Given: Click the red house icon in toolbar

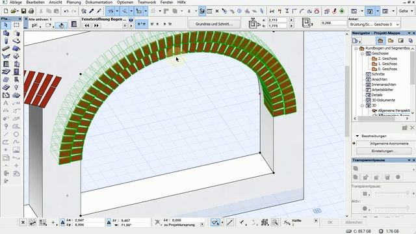Looking at the screenshot, I should (x=317, y=11).
